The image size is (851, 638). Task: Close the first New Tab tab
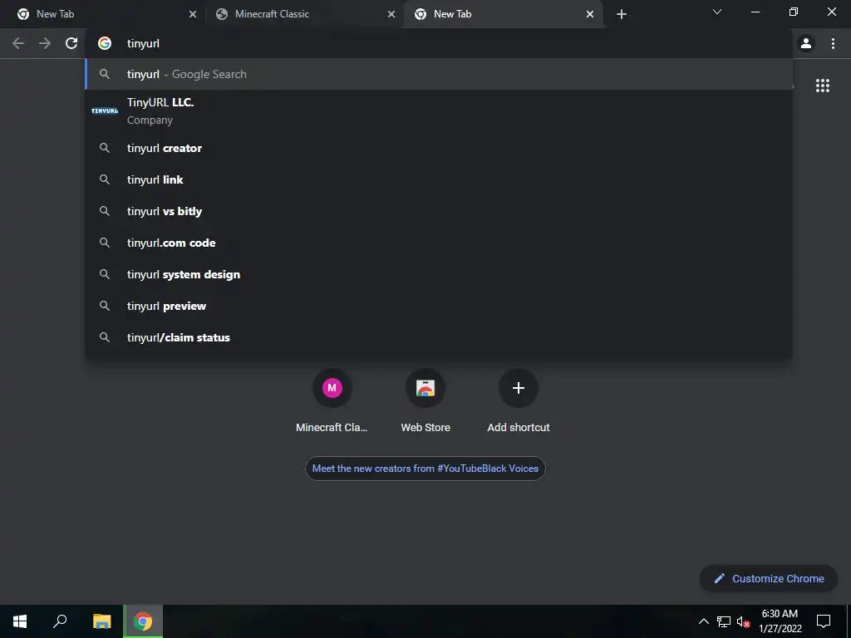193,14
